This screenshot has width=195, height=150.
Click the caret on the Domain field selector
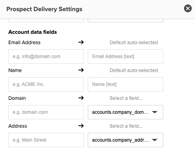coord(154,112)
